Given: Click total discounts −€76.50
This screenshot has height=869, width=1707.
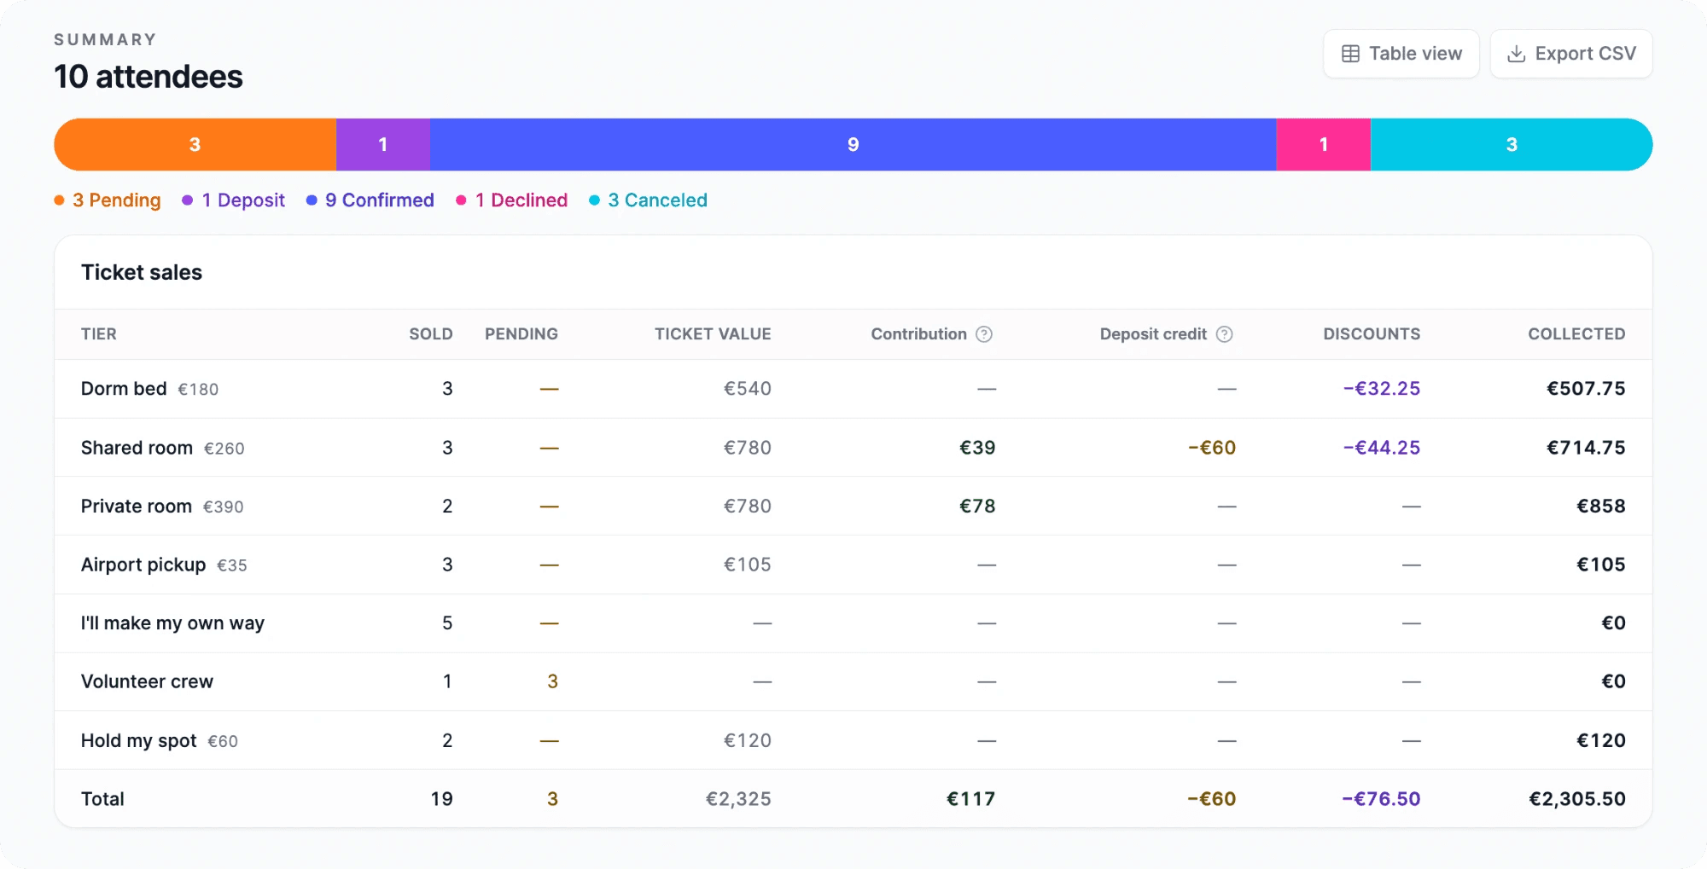Looking at the screenshot, I should click(1381, 799).
